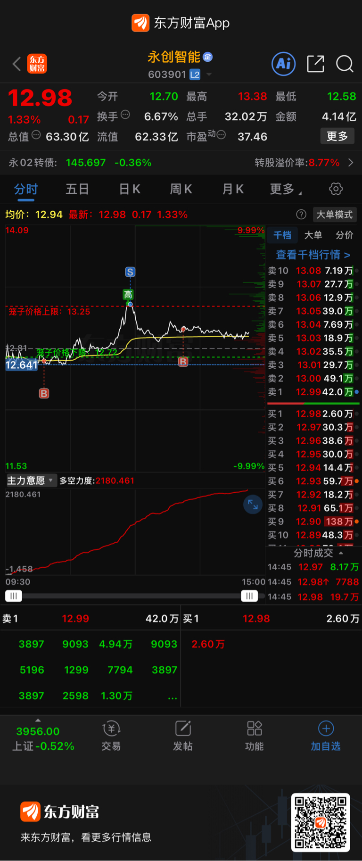Tap the 4.94万 sell order entry
The image size is (362, 861).
[115, 644]
